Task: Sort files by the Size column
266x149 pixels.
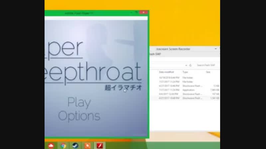Action: coord(208,72)
